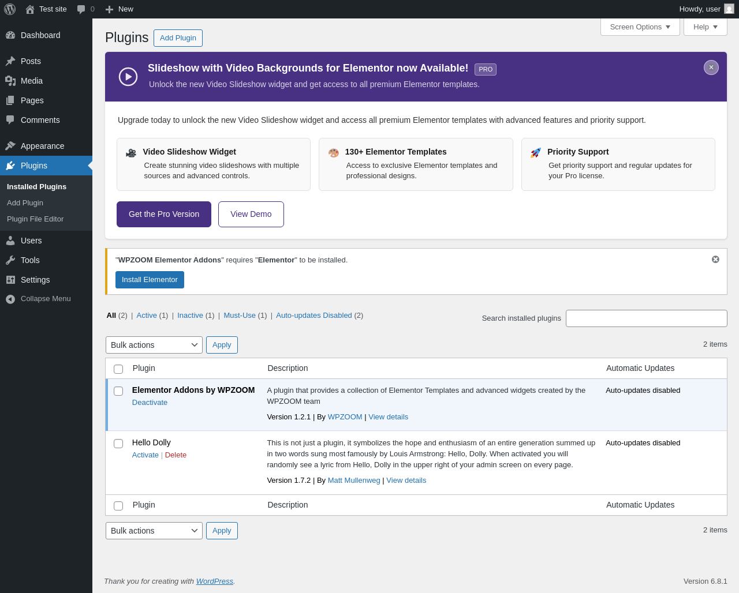Open Matt Mullenweg author link
This screenshot has height=593, width=739.
(354, 481)
